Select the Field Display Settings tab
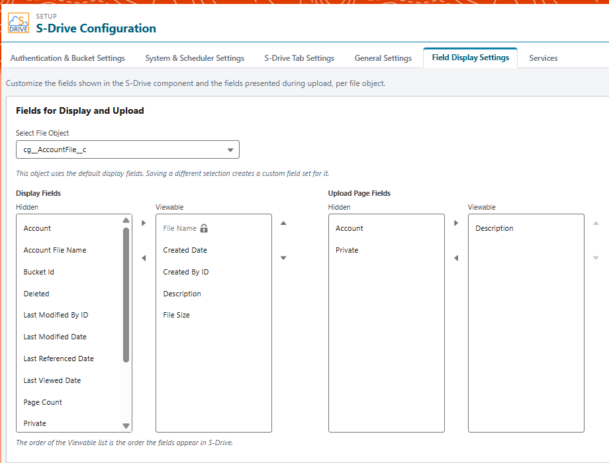Image resolution: width=609 pixels, height=463 pixels. pos(471,58)
